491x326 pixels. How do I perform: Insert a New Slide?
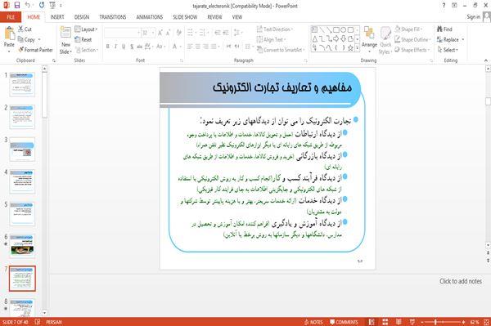(x=65, y=40)
